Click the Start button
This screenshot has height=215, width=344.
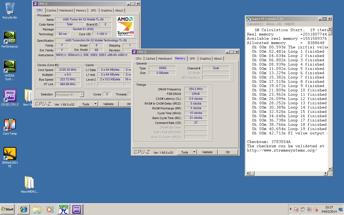[8, 209]
